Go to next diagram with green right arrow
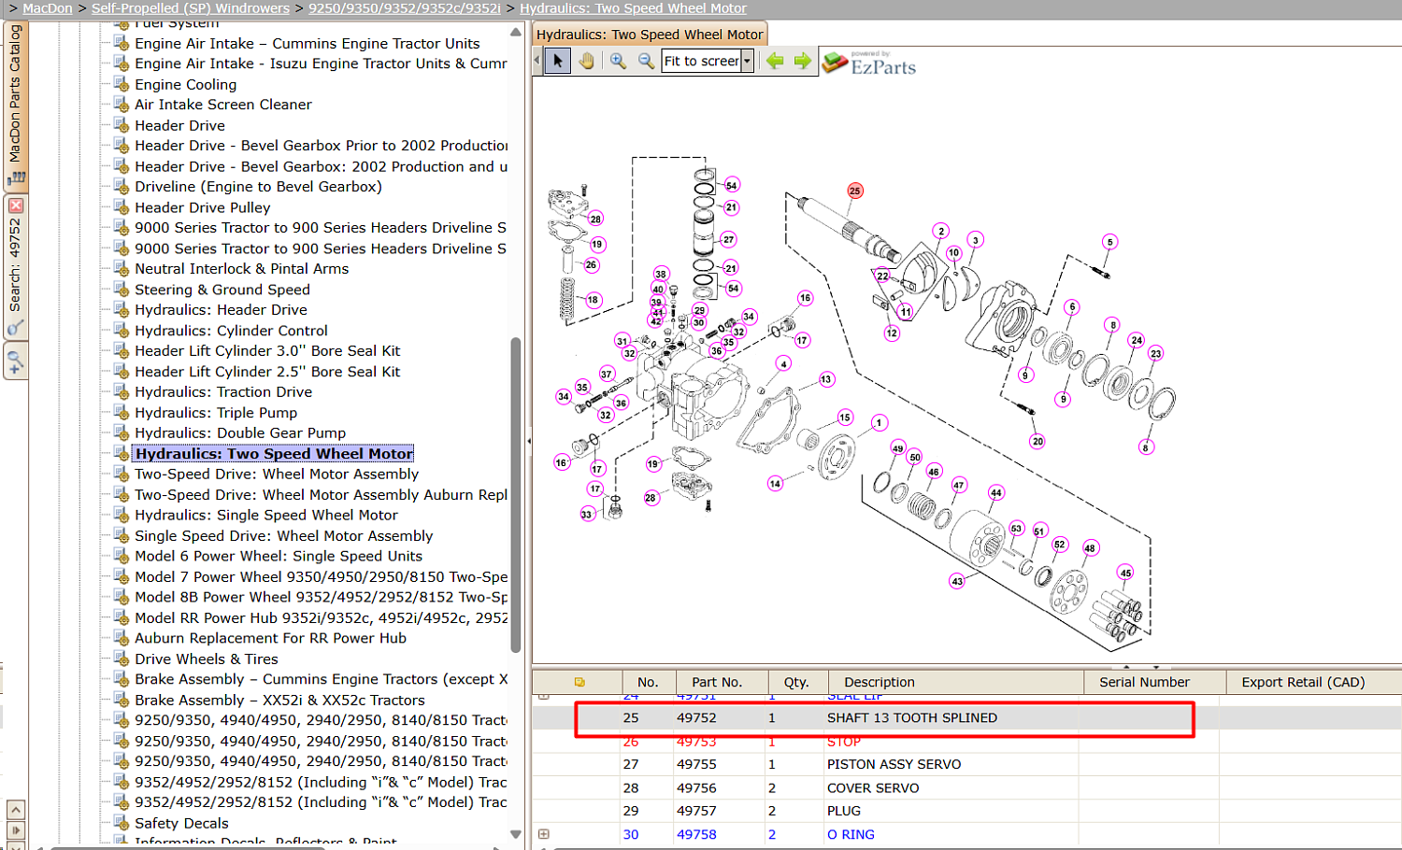The height and width of the screenshot is (850, 1402). click(x=803, y=61)
